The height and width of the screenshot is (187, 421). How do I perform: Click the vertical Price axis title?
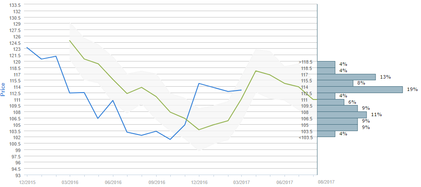click(x=3, y=89)
